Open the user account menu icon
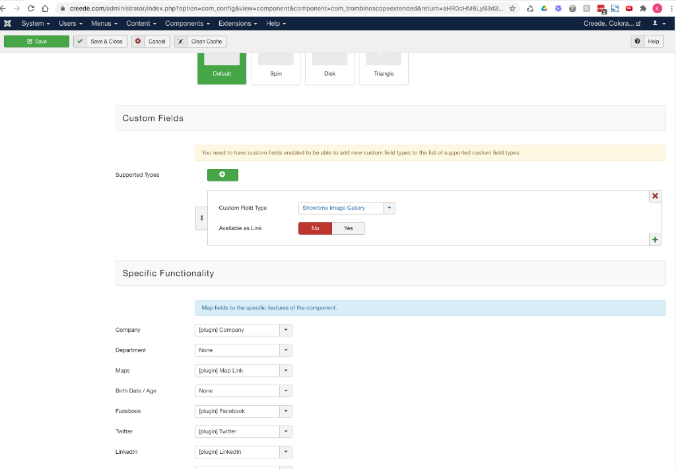This screenshot has width=676, height=469. (658, 23)
